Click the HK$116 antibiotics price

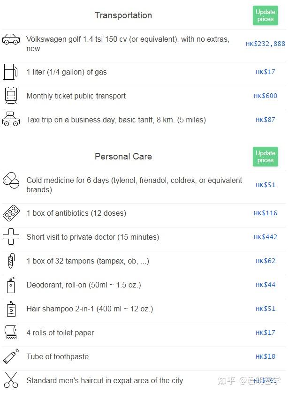tap(265, 213)
